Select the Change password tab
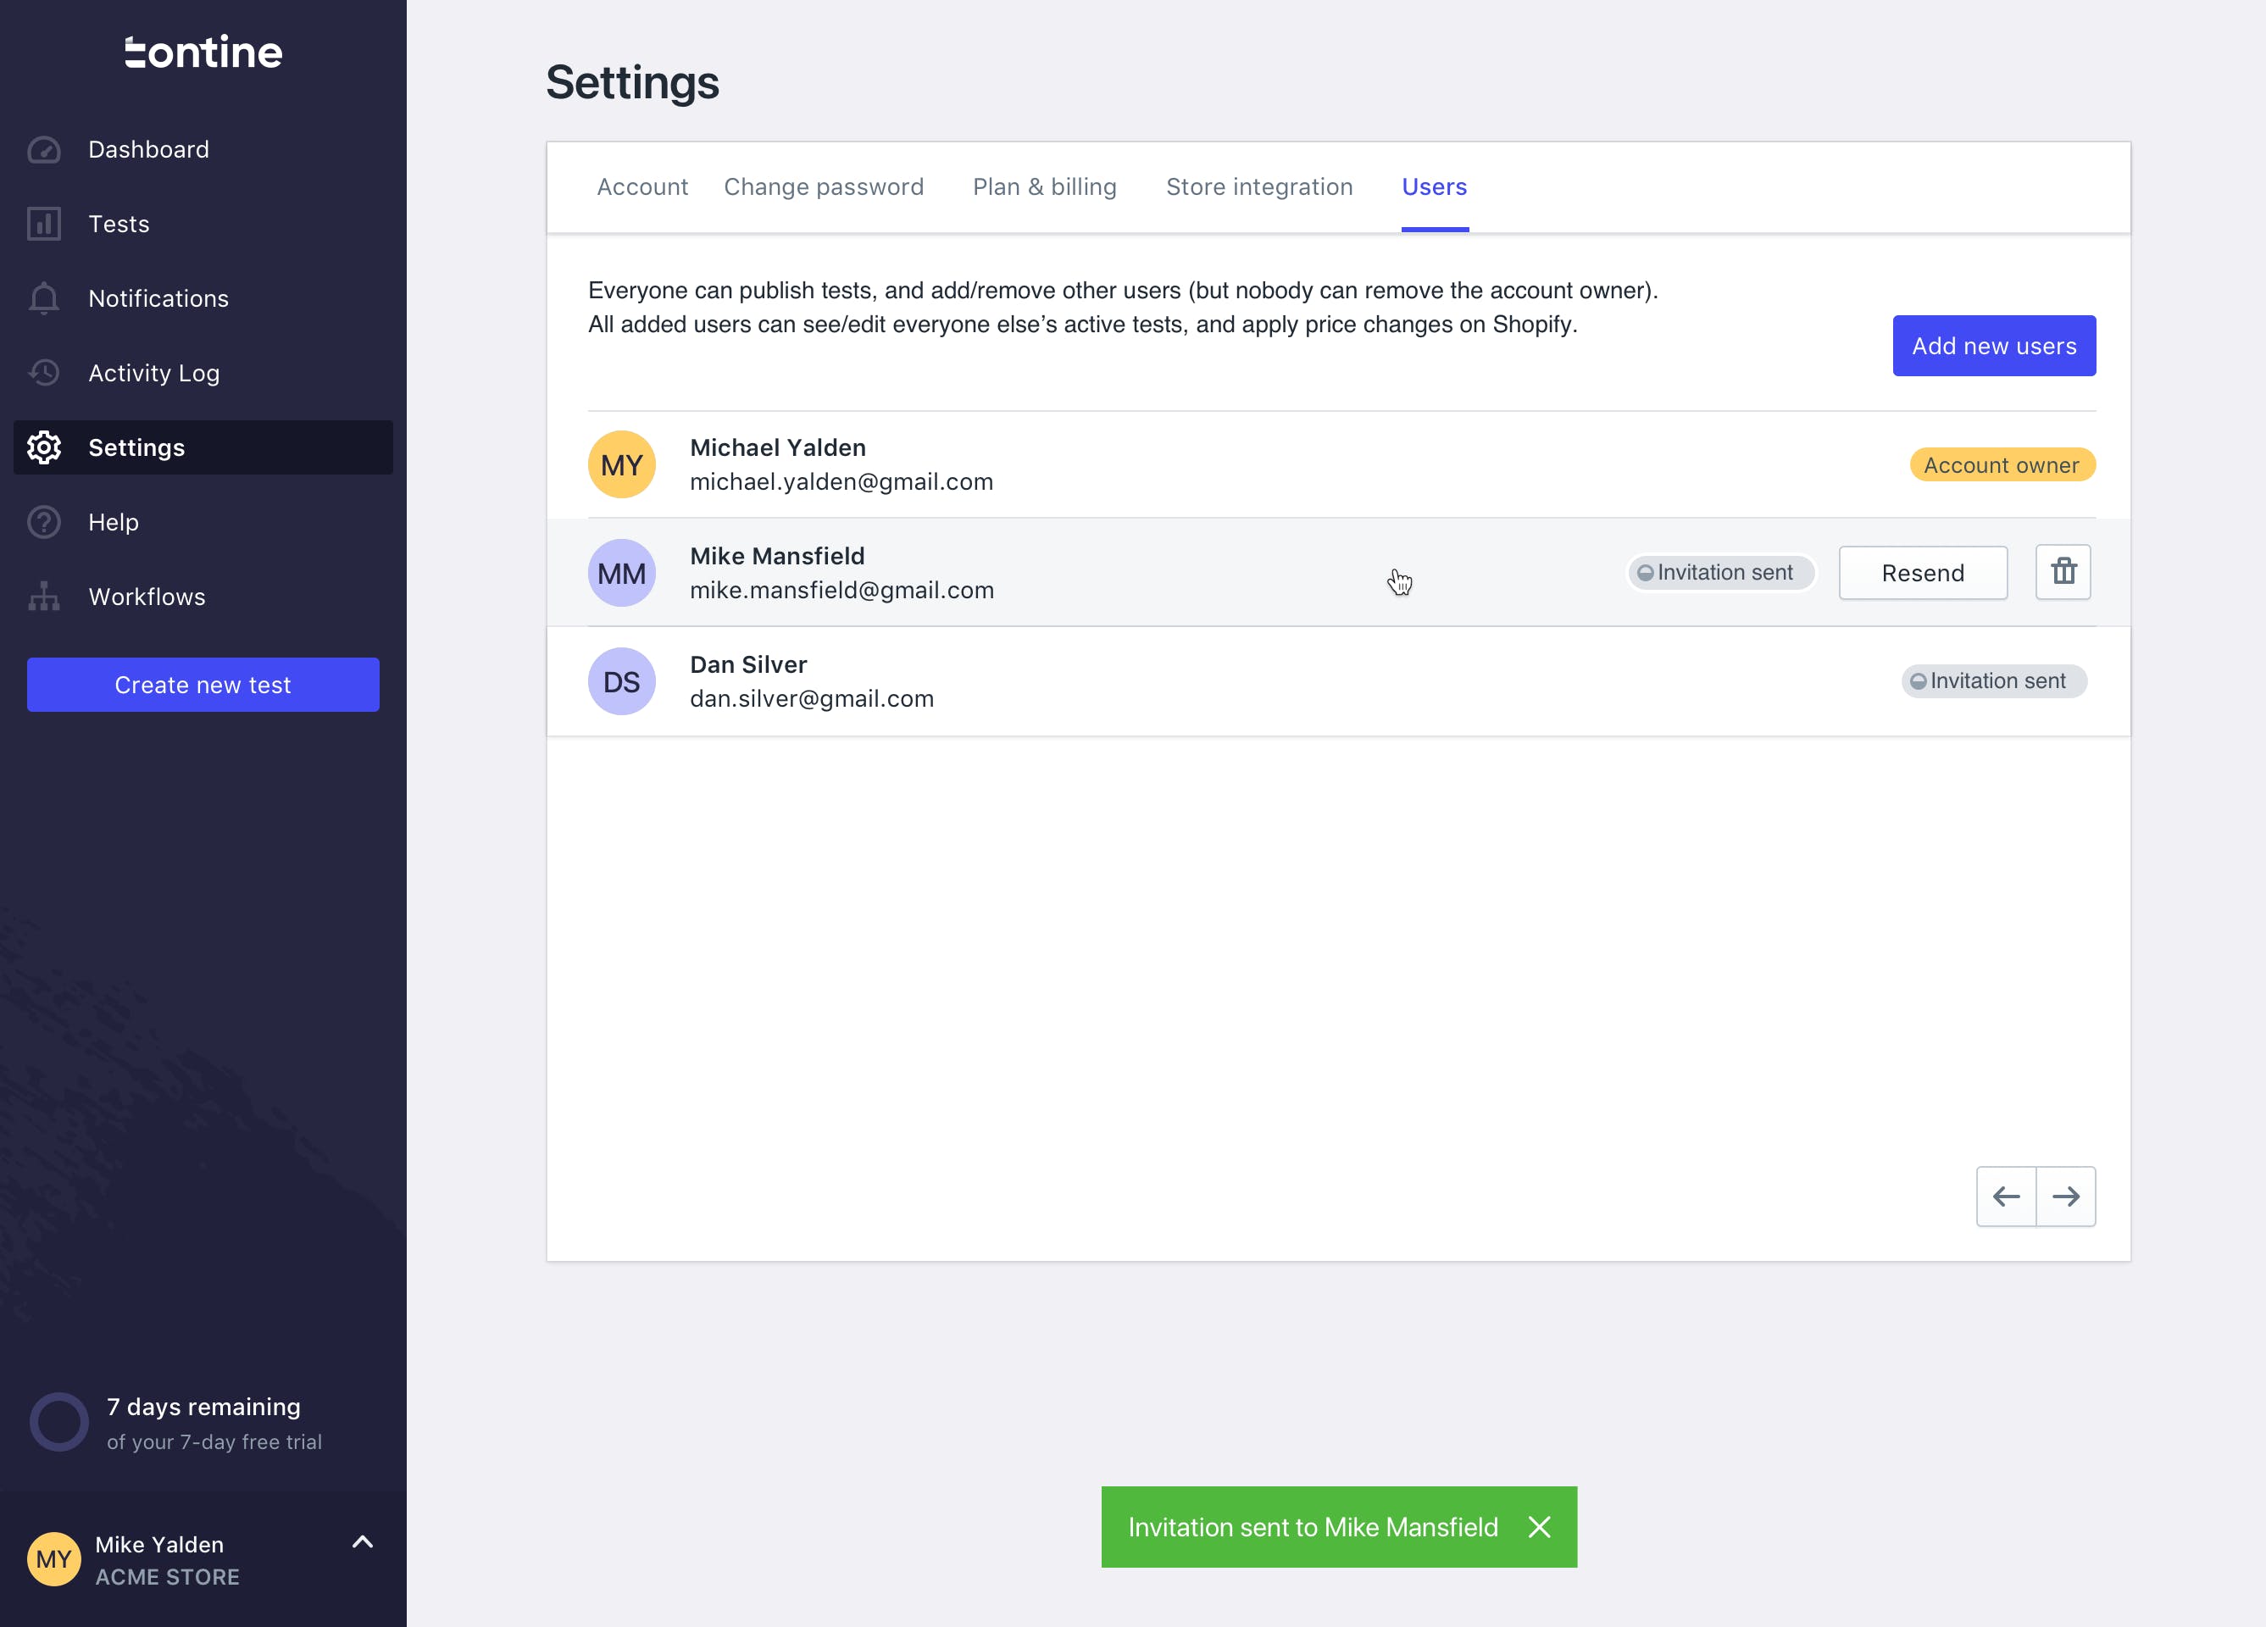The image size is (2266, 1627). (x=824, y=187)
